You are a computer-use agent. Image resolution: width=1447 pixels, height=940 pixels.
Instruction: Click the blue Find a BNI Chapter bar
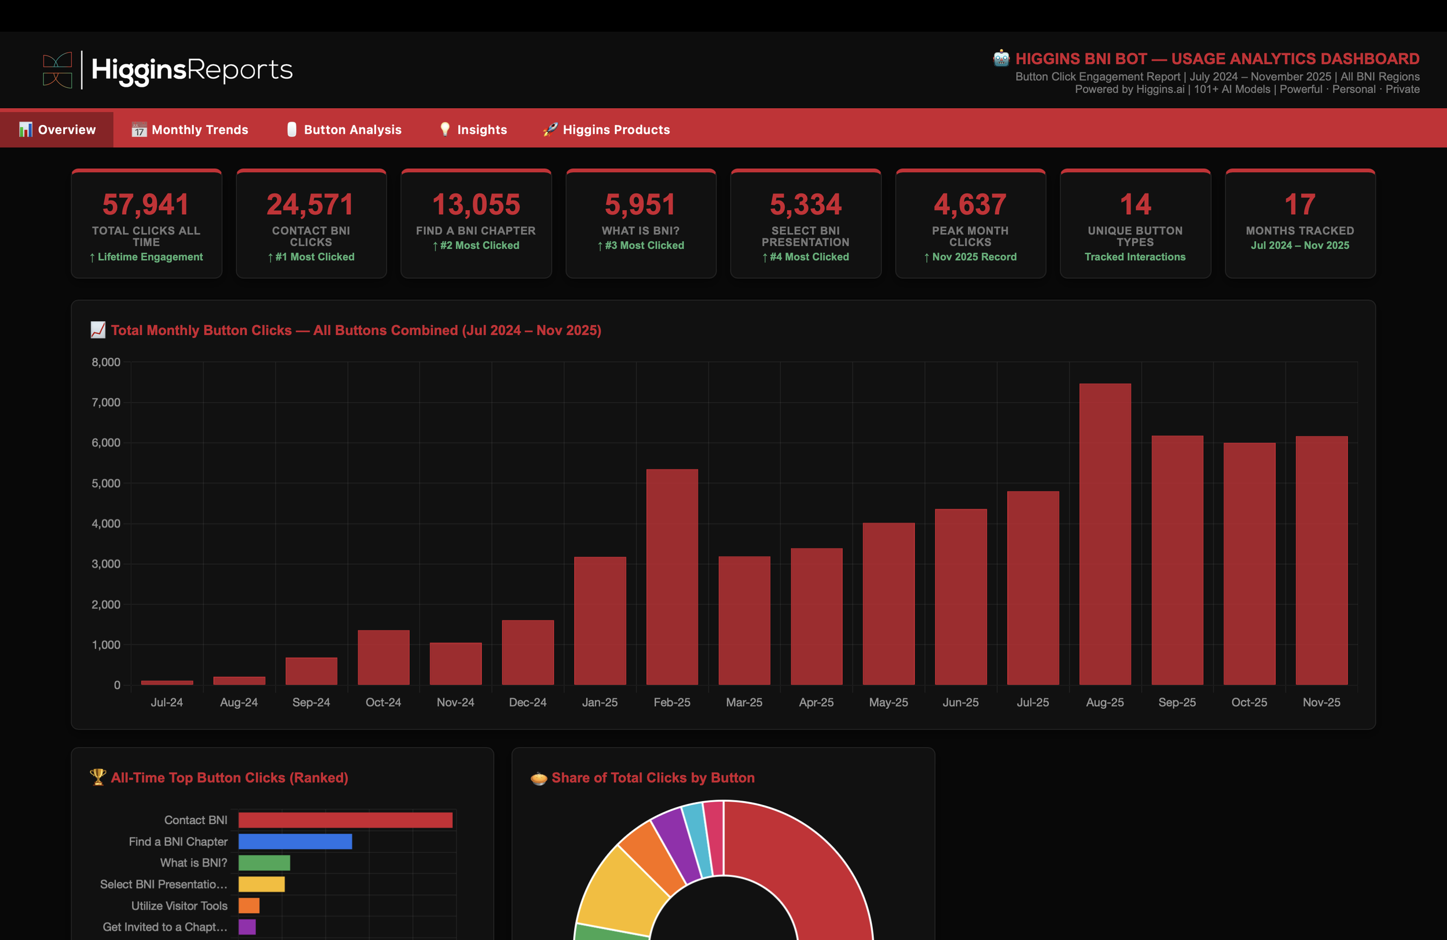tap(295, 842)
